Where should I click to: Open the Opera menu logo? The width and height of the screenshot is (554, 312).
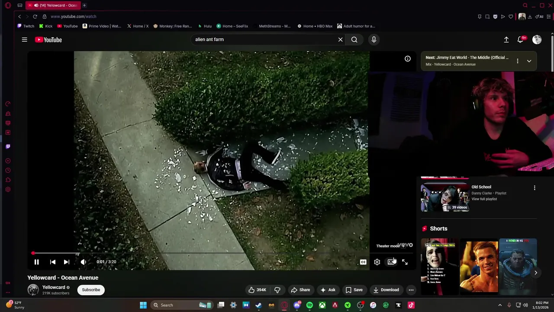pyautogui.click(x=8, y=5)
